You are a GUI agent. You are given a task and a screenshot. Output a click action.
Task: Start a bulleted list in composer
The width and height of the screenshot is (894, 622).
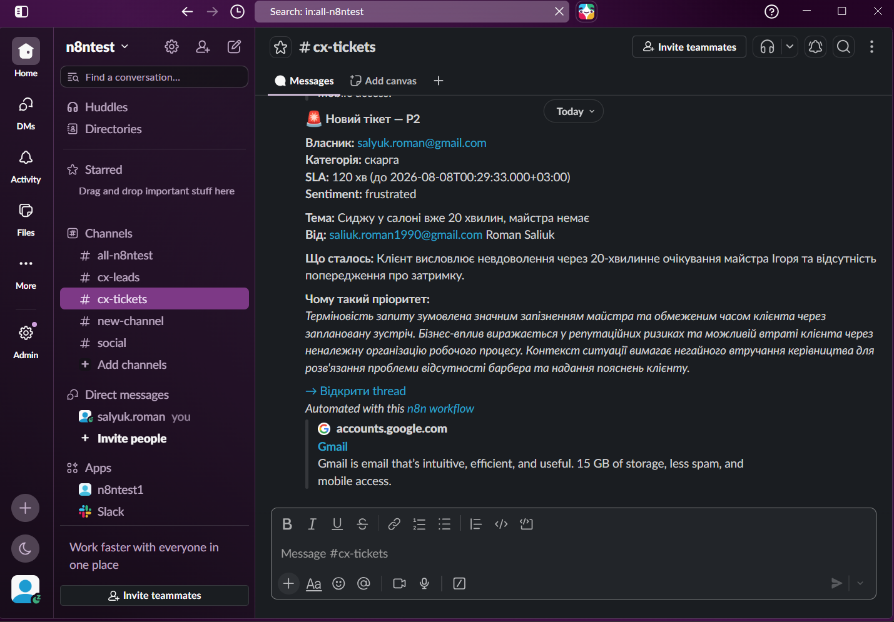pos(444,524)
